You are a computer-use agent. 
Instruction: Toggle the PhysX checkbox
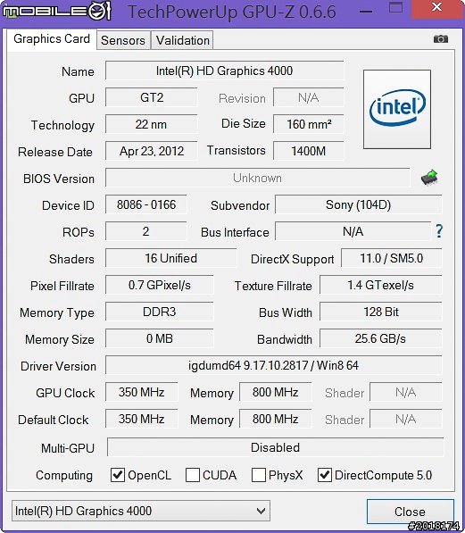point(258,475)
